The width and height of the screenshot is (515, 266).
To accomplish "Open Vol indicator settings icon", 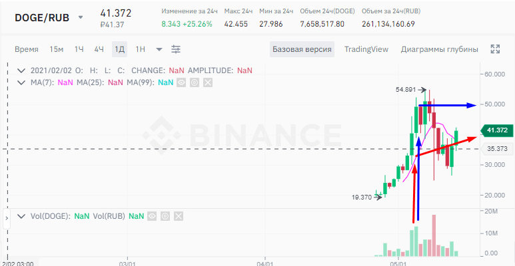I will [x=165, y=216].
